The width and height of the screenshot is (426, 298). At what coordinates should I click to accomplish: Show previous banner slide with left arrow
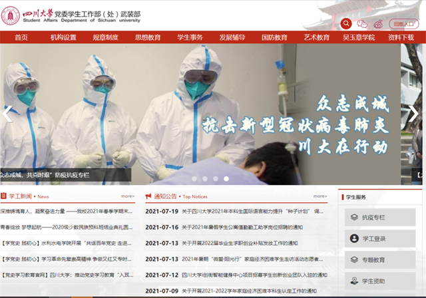[x=7, y=114]
